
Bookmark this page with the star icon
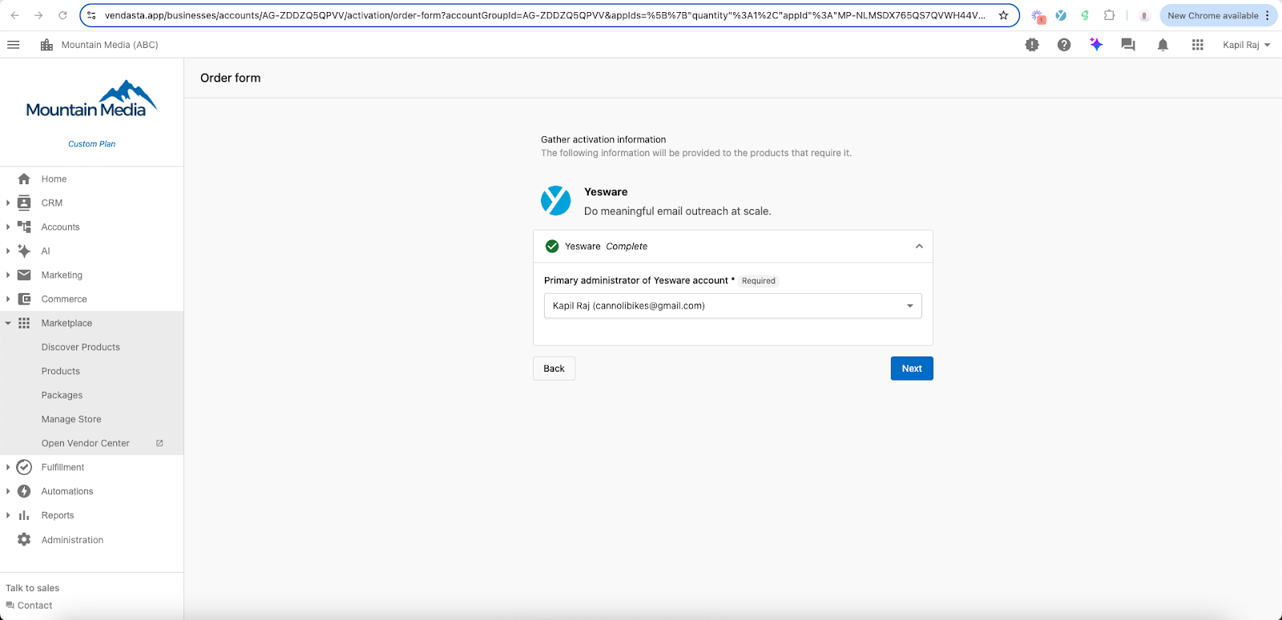pos(1003,15)
